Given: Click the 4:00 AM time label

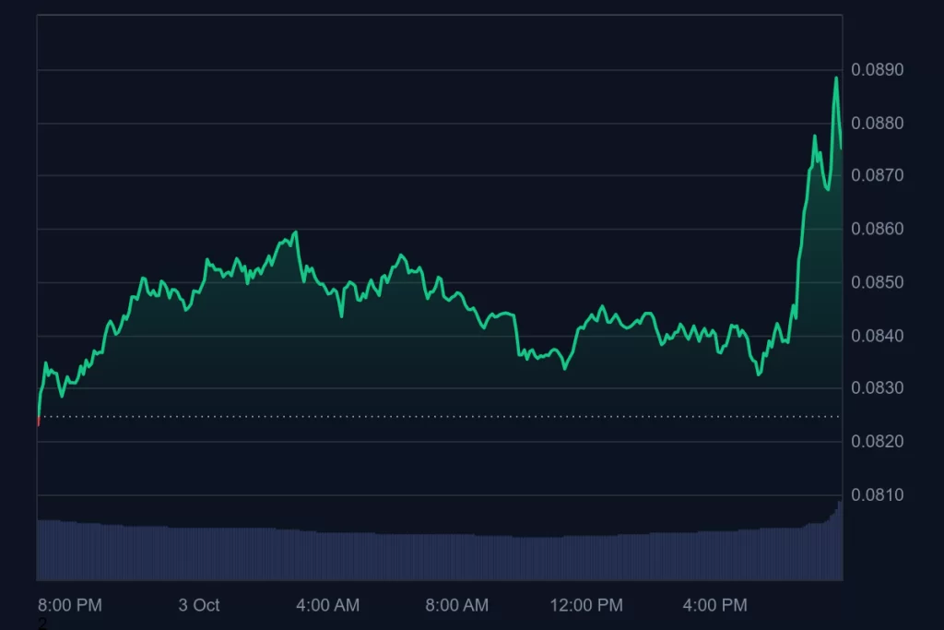Looking at the screenshot, I should [327, 605].
